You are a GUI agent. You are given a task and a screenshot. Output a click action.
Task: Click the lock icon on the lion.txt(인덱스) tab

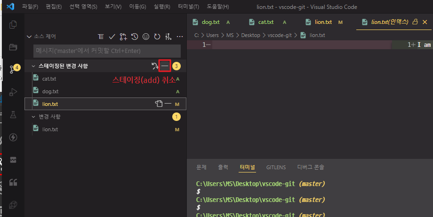[415, 22]
